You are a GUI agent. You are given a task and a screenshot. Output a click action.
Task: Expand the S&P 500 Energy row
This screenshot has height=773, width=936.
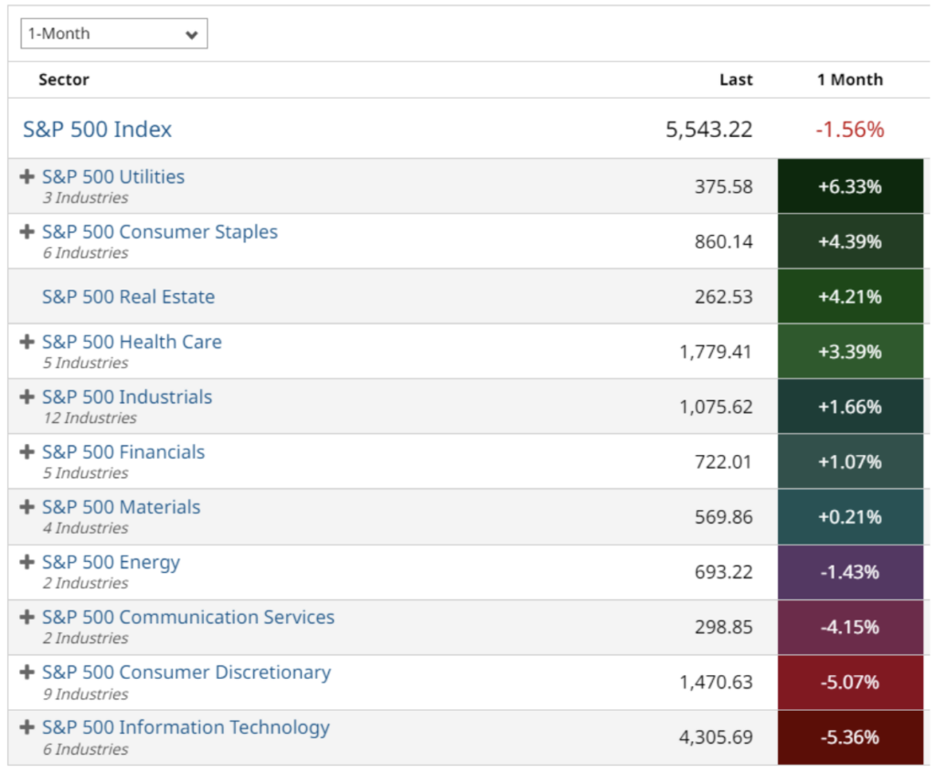coord(27,562)
